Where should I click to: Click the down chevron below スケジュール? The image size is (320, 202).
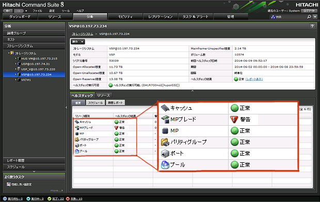coord(34,172)
